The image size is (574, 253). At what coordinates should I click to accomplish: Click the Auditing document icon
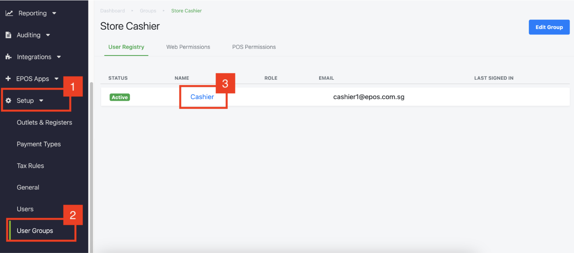8,35
